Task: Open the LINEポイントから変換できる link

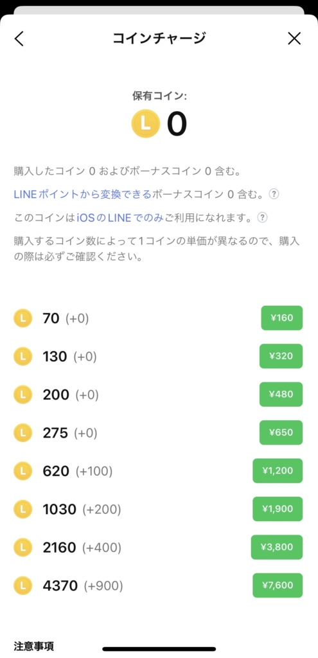Action: coord(82,194)
